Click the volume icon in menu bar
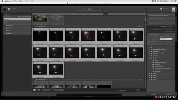This screenshot has width=178, height=100. coord(158,1)
